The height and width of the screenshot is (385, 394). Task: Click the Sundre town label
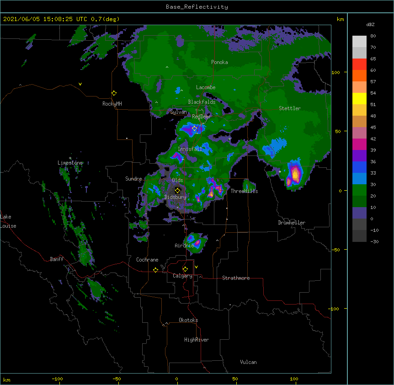[133, 179]
